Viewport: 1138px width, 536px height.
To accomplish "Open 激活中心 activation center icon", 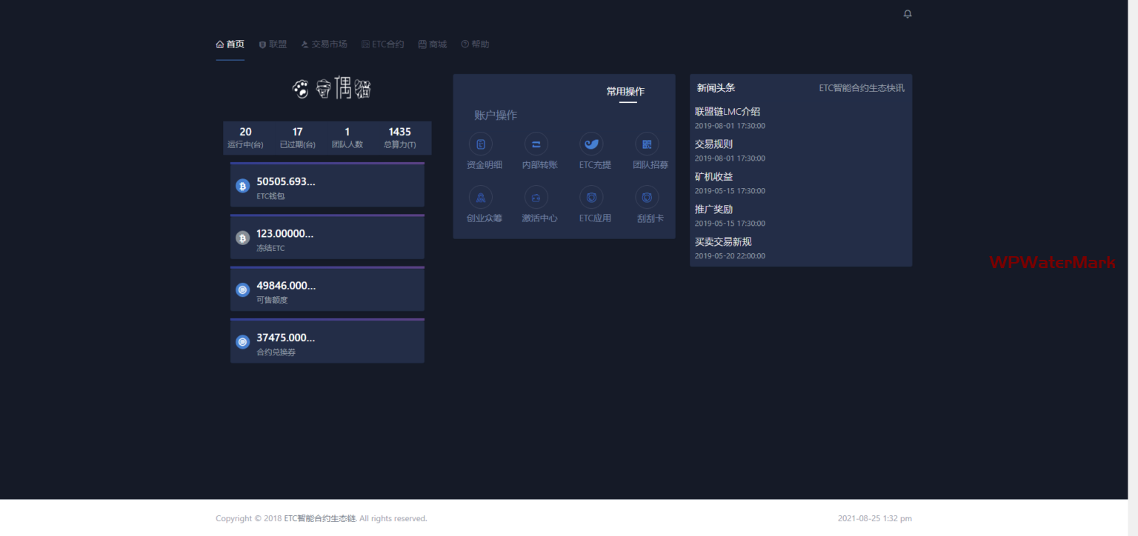I will tap(536, 198).
